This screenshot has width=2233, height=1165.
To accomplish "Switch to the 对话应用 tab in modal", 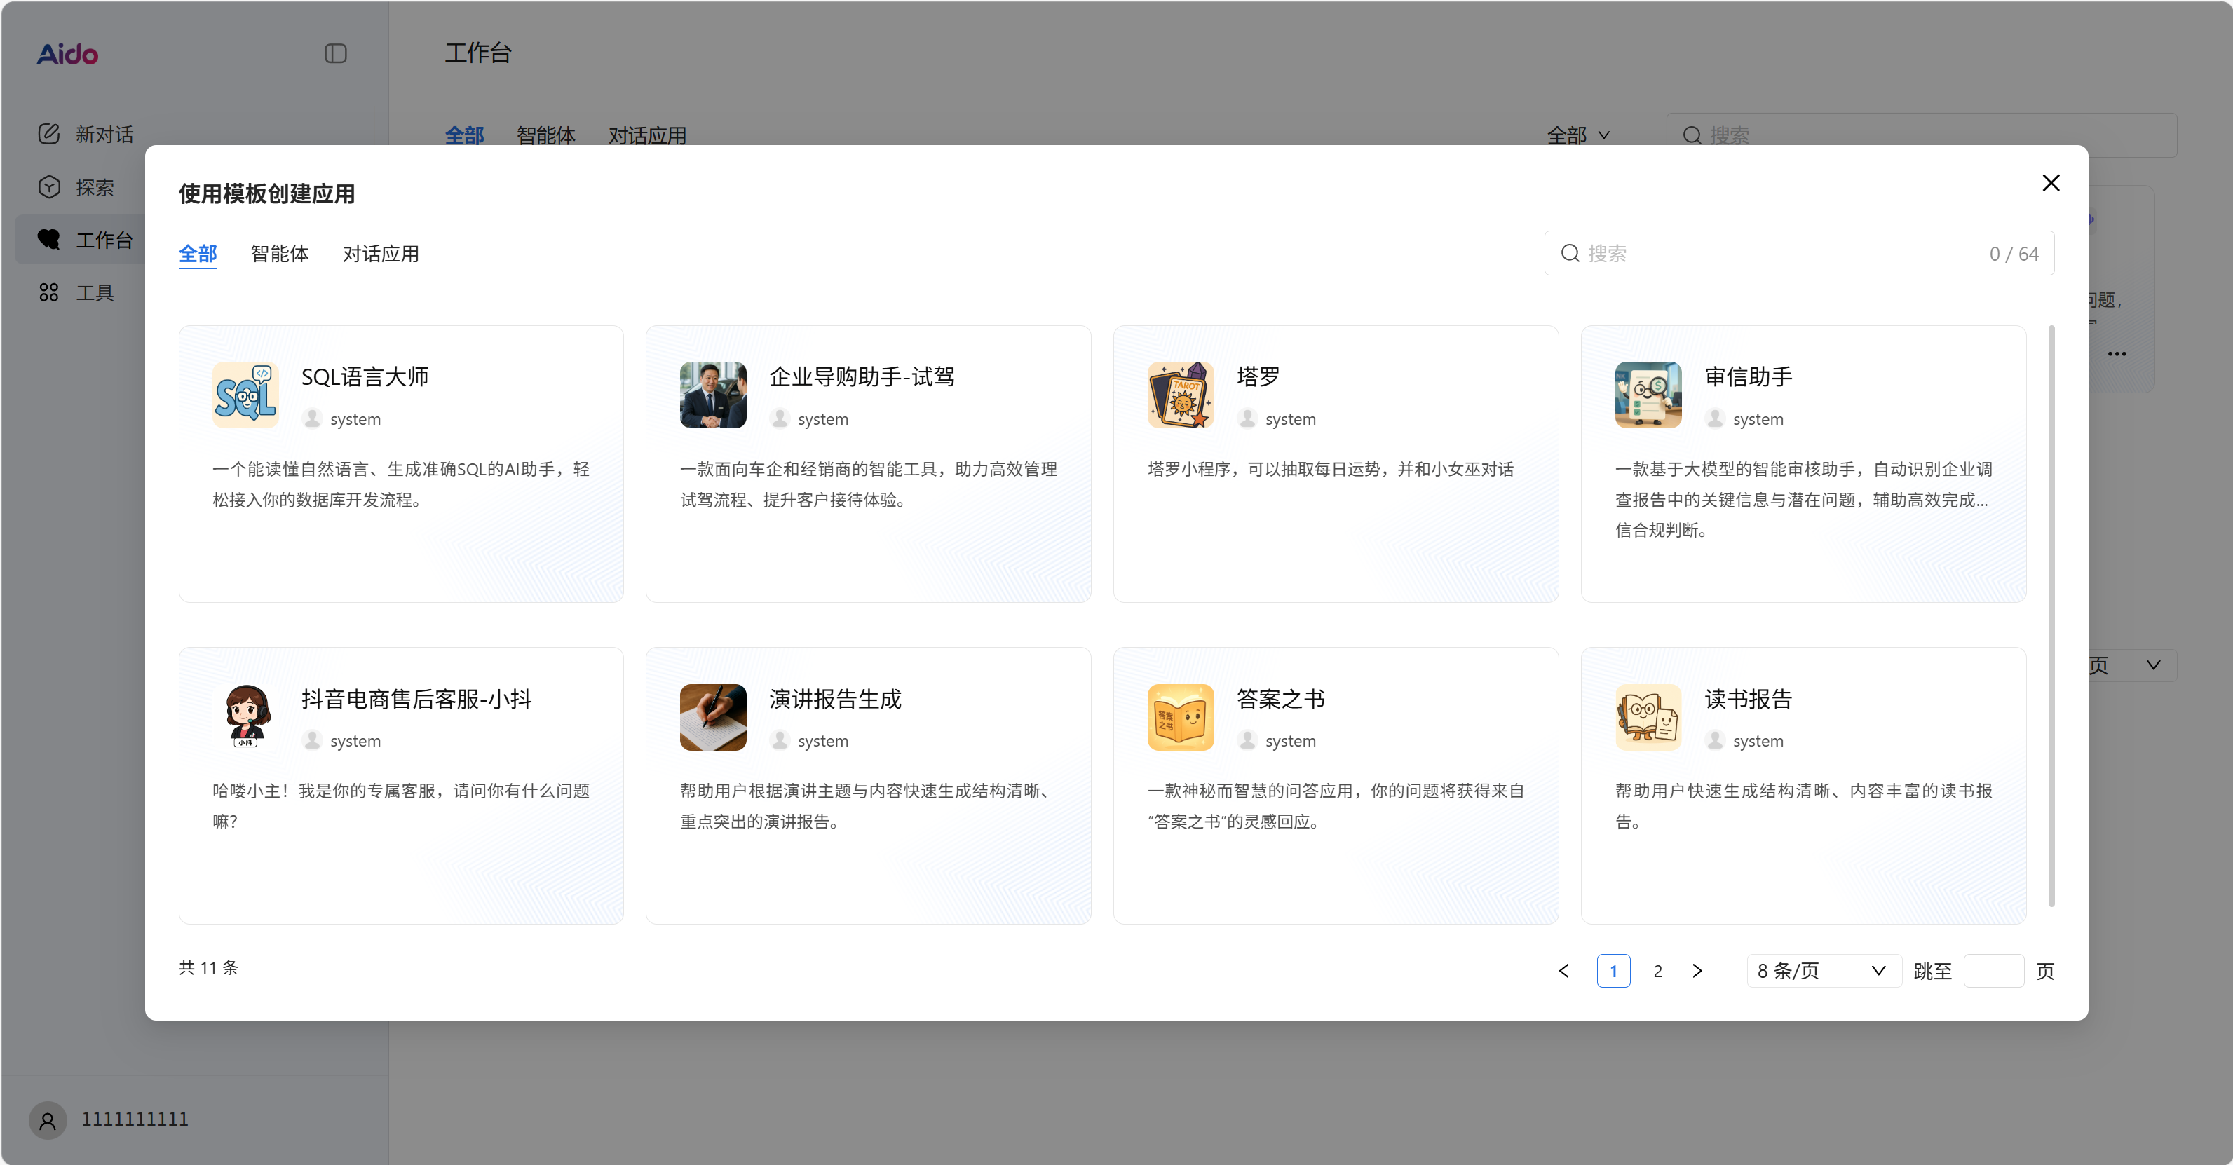I will click(381, 253).
